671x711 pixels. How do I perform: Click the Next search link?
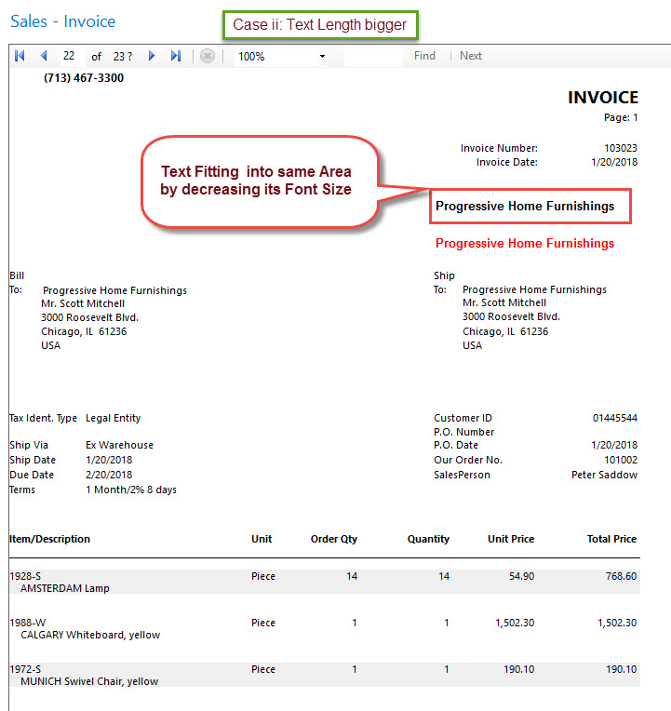point(471,56)
